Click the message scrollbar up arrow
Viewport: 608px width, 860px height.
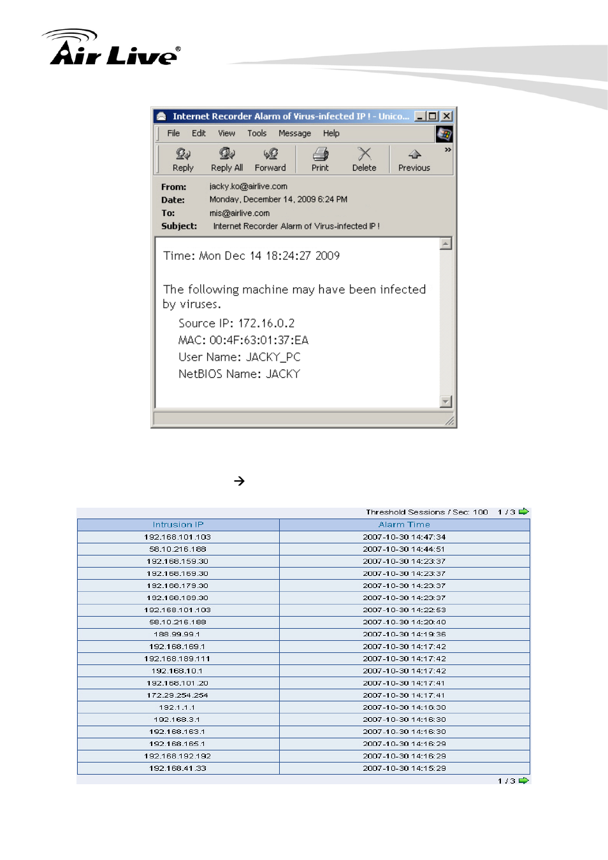446,243
